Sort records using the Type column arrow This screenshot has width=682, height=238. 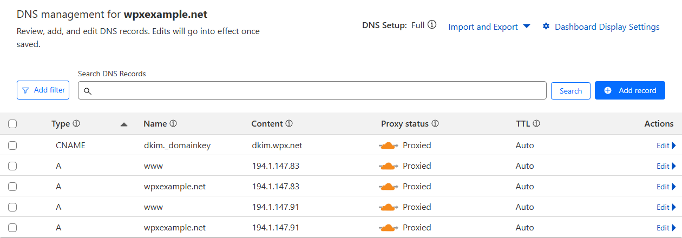click(x=124, y=124)
